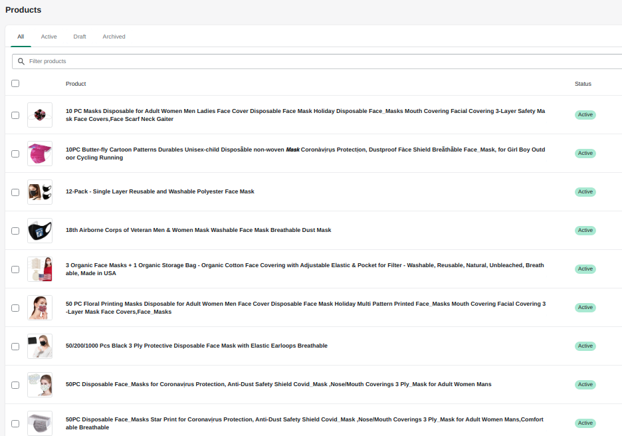Click the Active status badge on the first product
The height and width of the screenshot is (436, 622).
click(x=585, y=114)
